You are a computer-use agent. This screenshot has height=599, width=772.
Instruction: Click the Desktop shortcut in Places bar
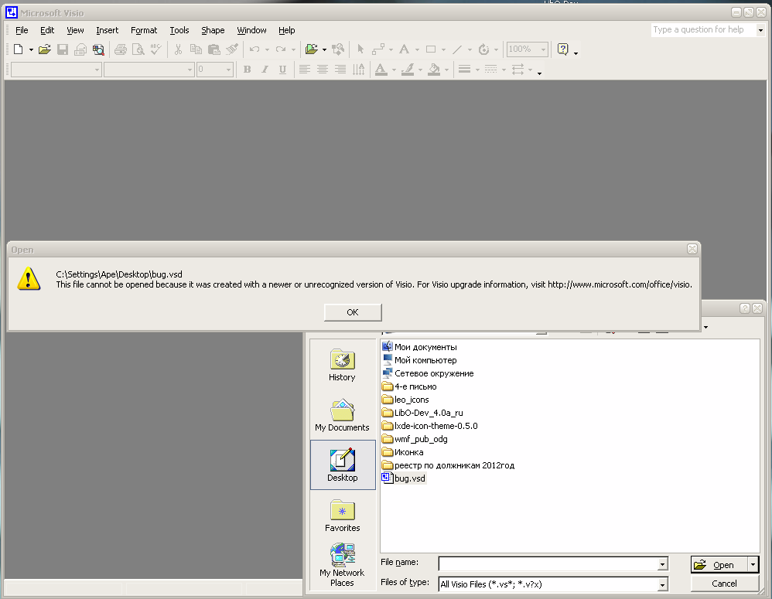(x=342, y=465)
